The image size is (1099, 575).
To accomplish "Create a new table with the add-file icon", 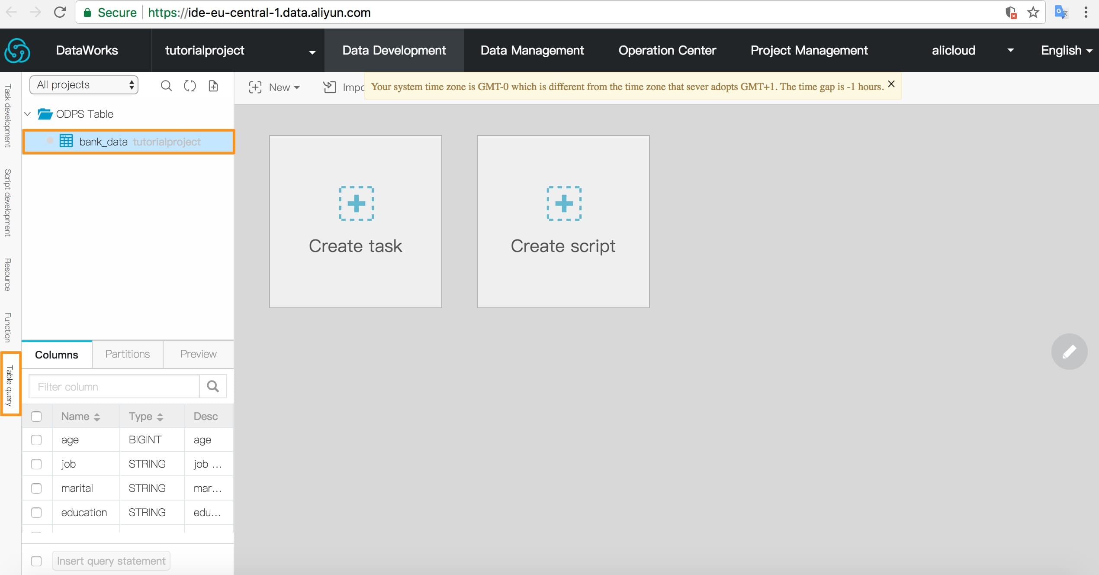I will [x=213, y=86].
